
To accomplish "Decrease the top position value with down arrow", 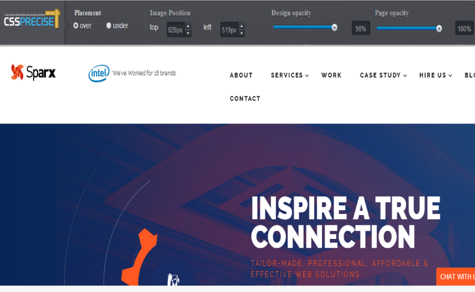I will [x=188, y=33].
